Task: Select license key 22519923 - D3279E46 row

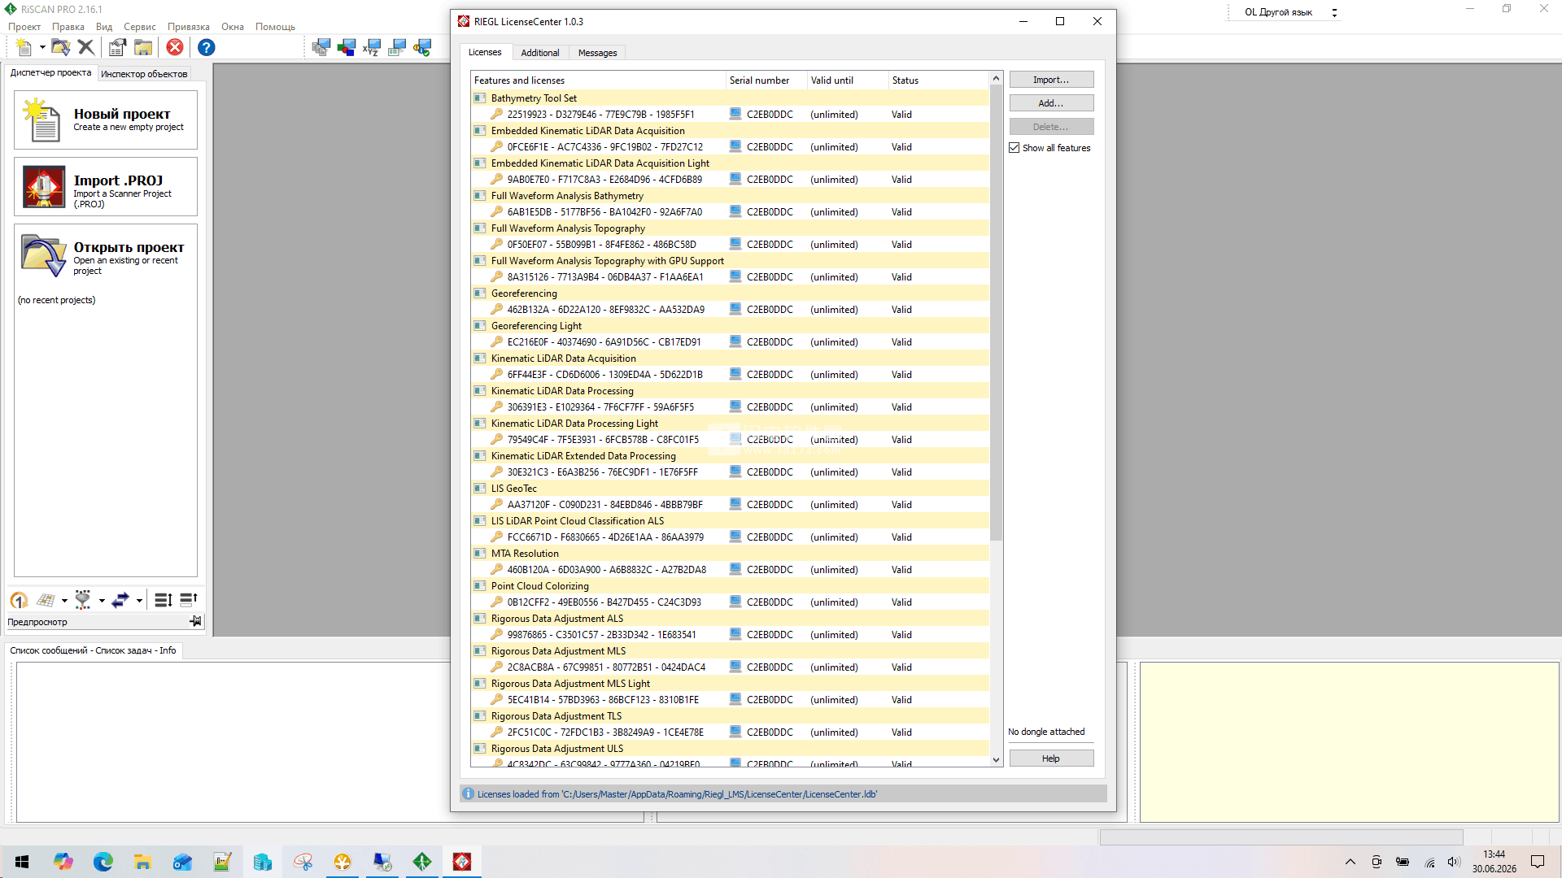Action: click(730, 115)
